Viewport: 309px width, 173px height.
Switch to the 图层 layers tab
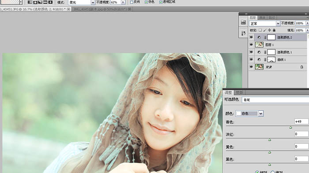253,18
